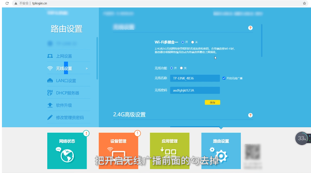Click the 无线设置 Wi-Fi icon
This screenshot has height=173, width=311.
point(50,68)
